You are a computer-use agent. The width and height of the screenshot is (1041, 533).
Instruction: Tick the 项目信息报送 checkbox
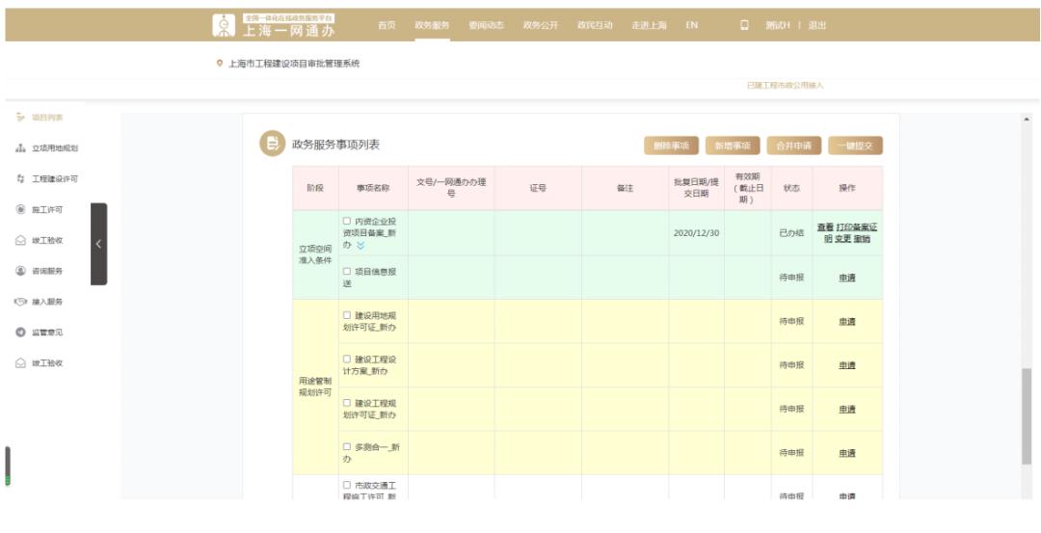click(x=347, y=271)
